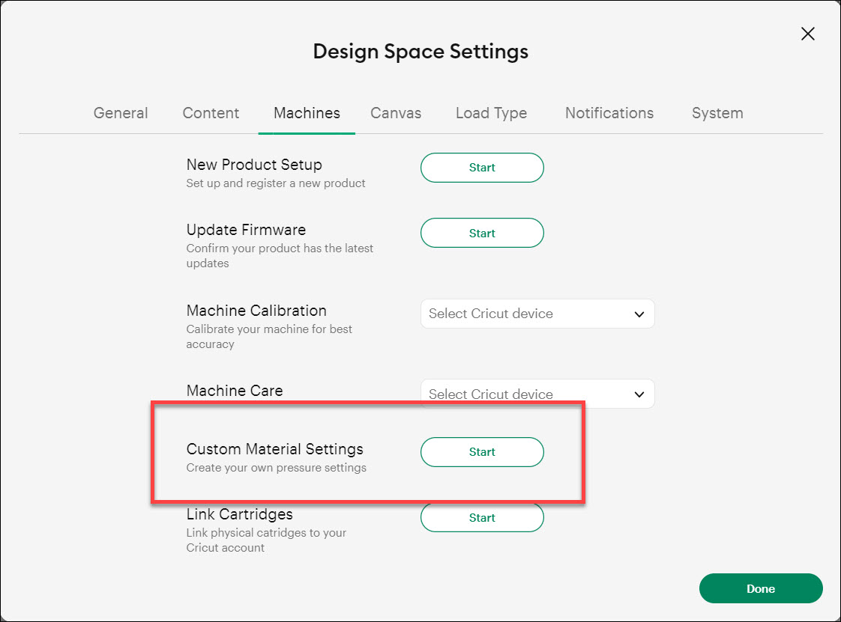Open the Machine Care device selector
The width and height of the screenshot is (841, 622).
tap(537, 394)
